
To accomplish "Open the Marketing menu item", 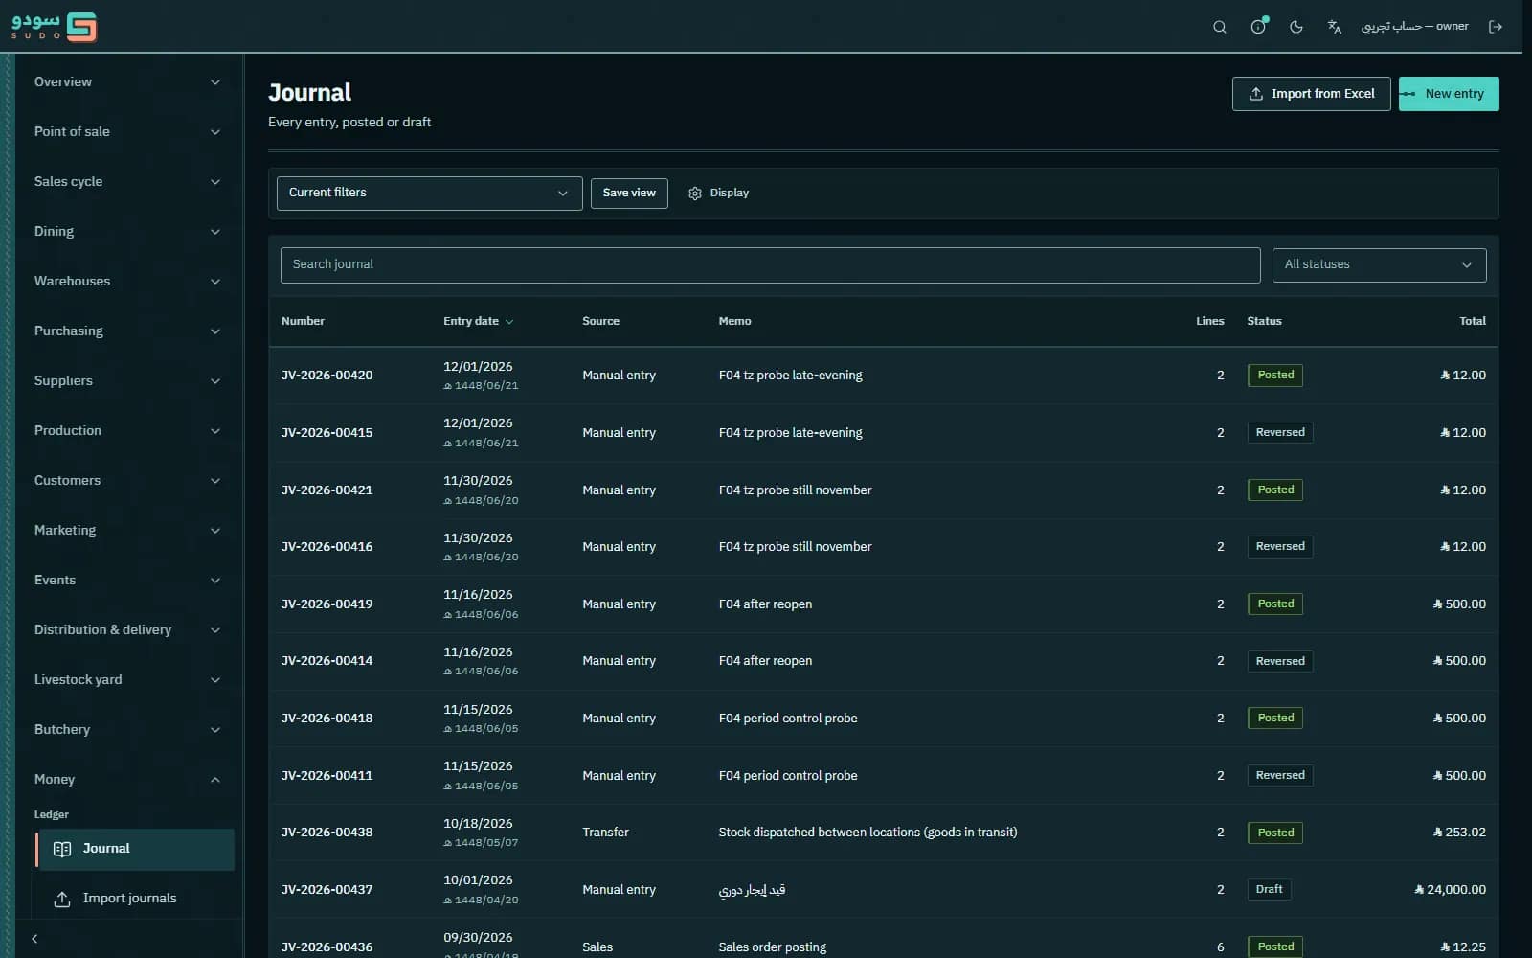I will coord(126,531).
